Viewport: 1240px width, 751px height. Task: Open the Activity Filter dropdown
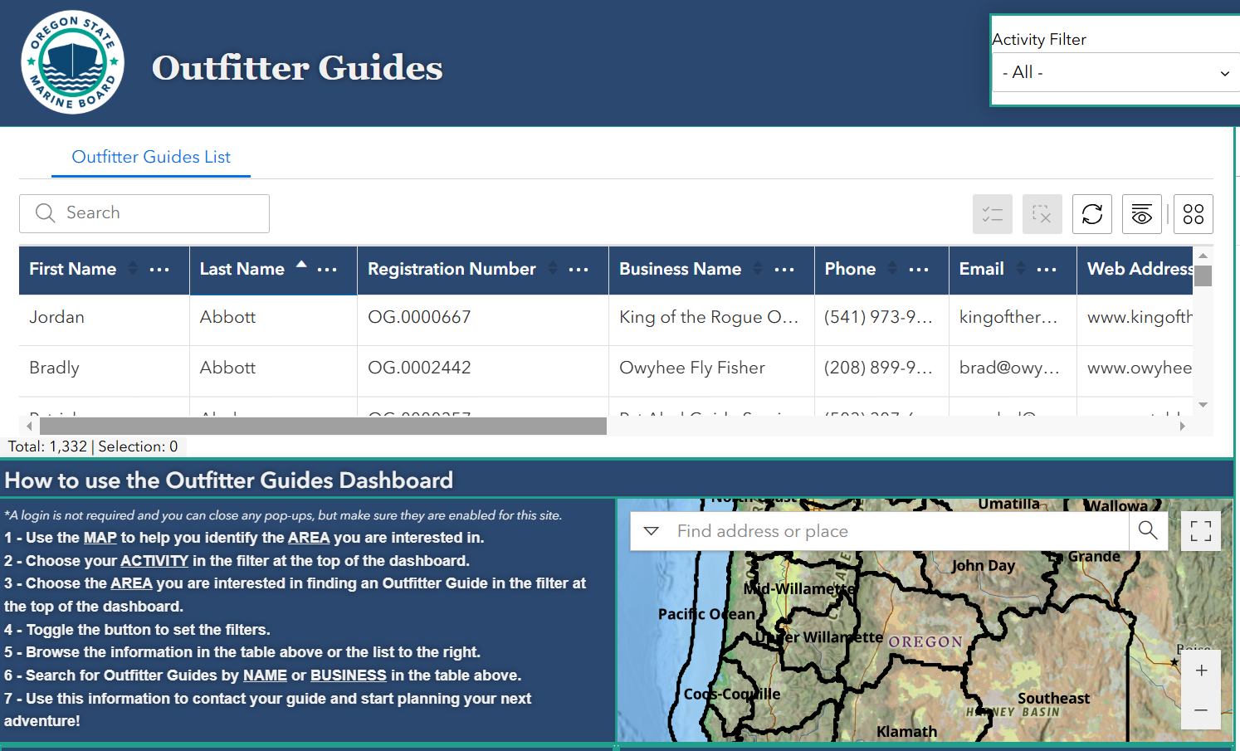[1116, 72]
